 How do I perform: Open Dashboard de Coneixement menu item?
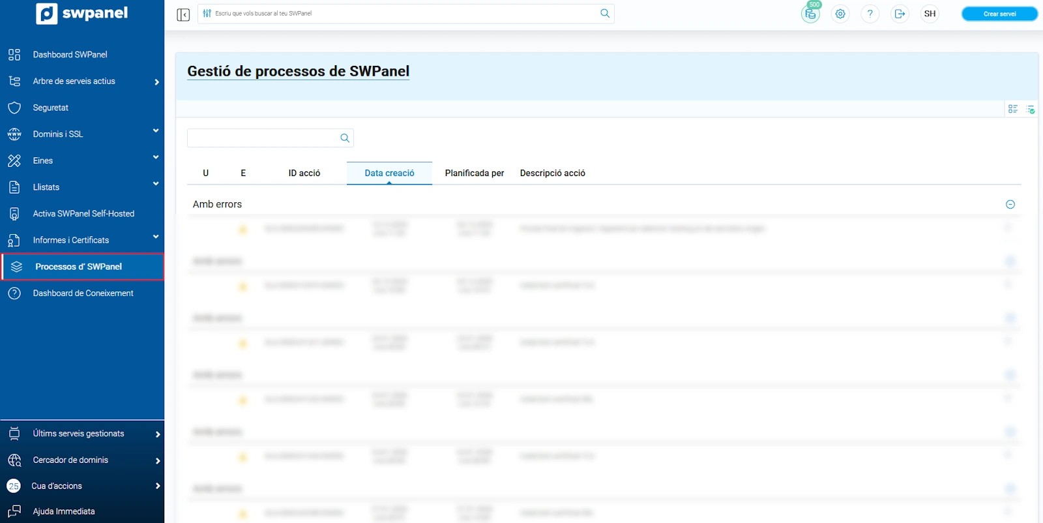click(83, 293)
